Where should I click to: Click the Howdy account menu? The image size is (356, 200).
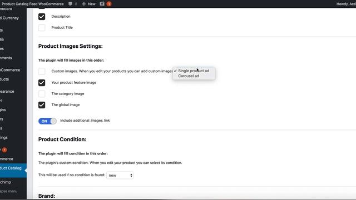[x=346, y=4]
